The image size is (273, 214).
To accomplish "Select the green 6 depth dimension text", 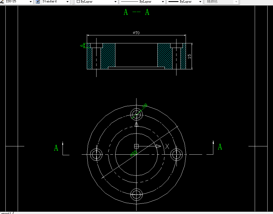I will click(82, 46).
